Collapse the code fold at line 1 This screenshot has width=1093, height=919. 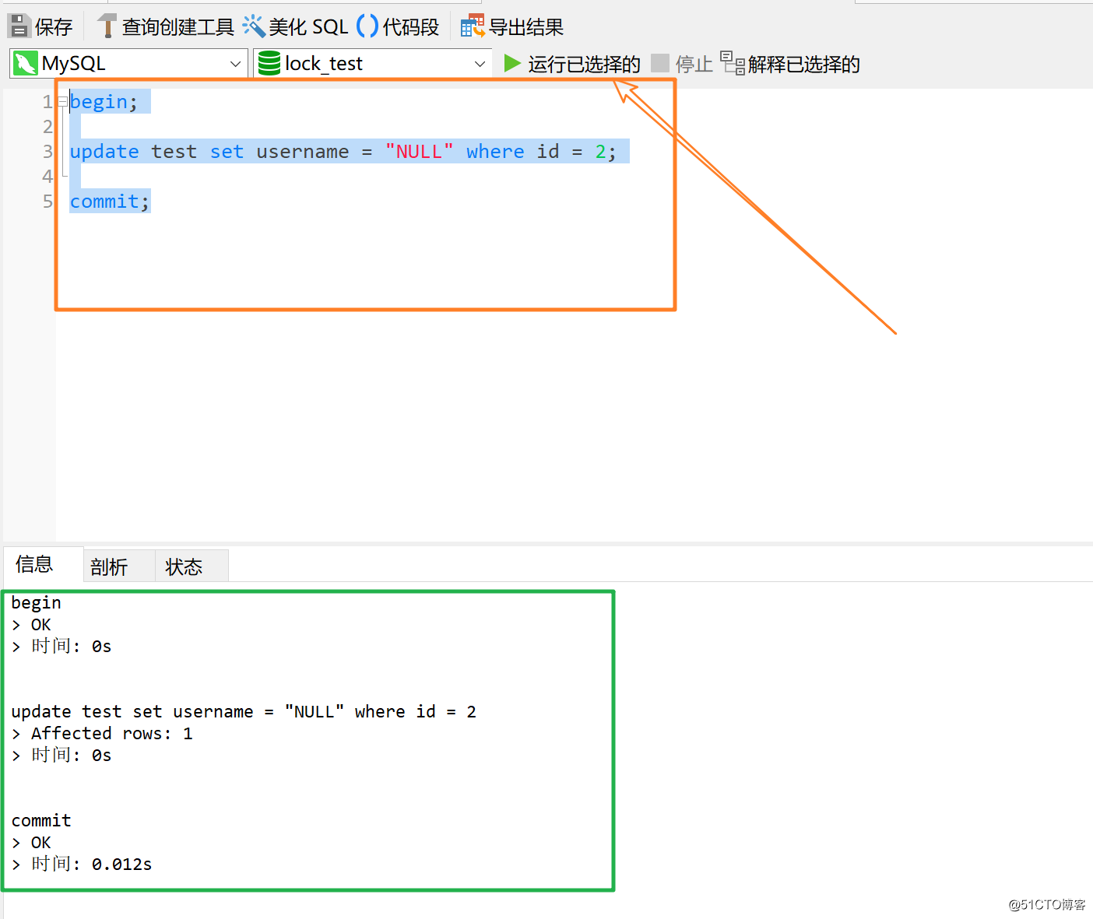[x=62, y=101]
